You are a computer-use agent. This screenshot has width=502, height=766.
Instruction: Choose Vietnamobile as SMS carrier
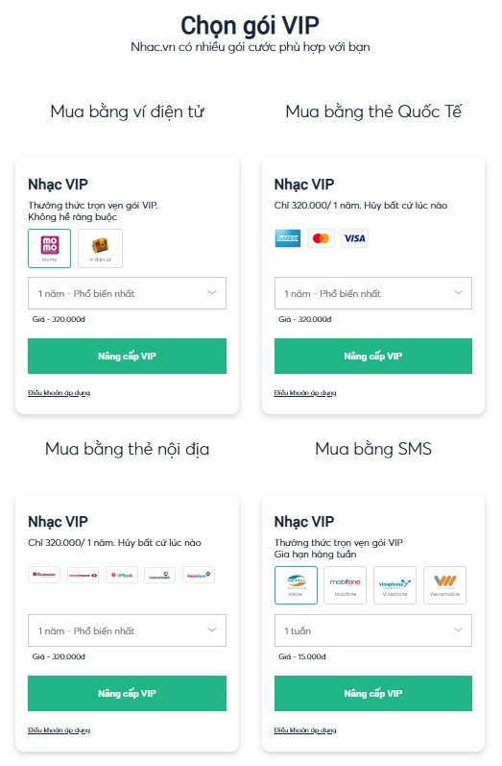coord(444,585)
